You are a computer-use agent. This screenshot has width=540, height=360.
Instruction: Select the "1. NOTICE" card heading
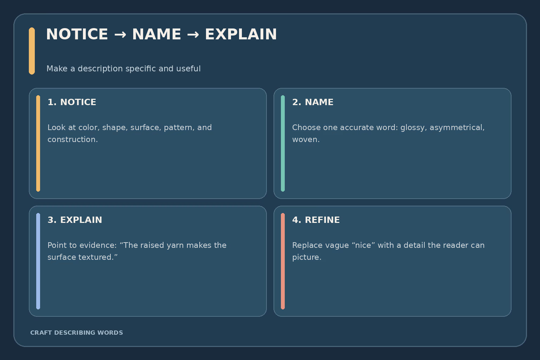[x=72, y=102]
